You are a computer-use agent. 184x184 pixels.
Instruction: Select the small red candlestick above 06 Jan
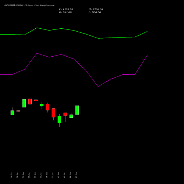(x=36, y=100)
